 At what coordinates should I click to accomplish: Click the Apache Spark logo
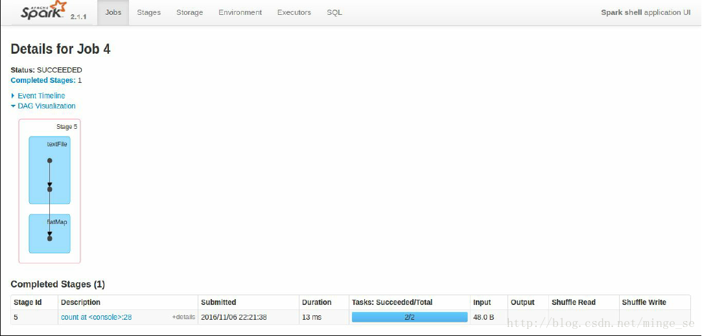43,11
